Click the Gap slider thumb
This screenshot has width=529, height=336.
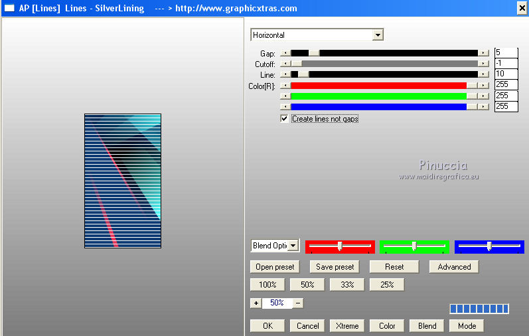pos(314,53)
